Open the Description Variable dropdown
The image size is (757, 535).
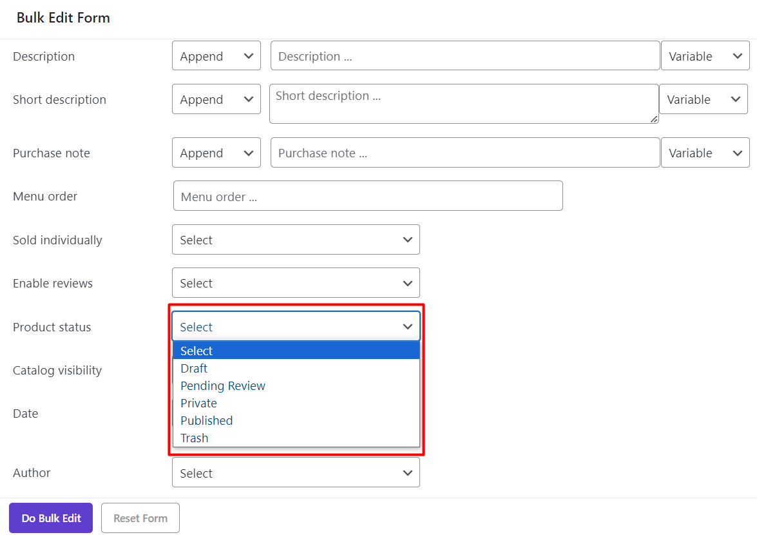[x=705, y=56]
